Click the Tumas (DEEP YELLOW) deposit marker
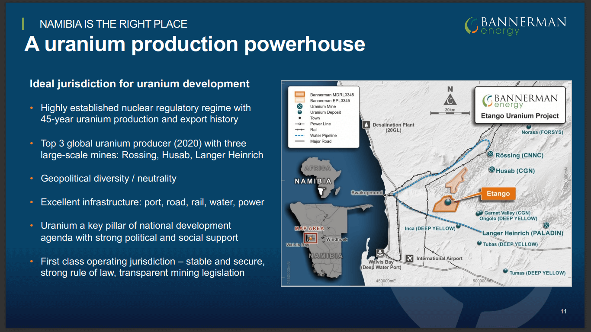Screen dimensions: 591x332 coord(505,271)
